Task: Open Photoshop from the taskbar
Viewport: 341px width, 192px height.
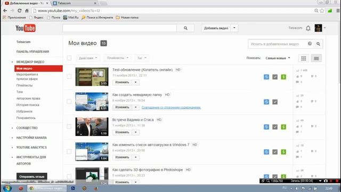Action: coord(73,188)
